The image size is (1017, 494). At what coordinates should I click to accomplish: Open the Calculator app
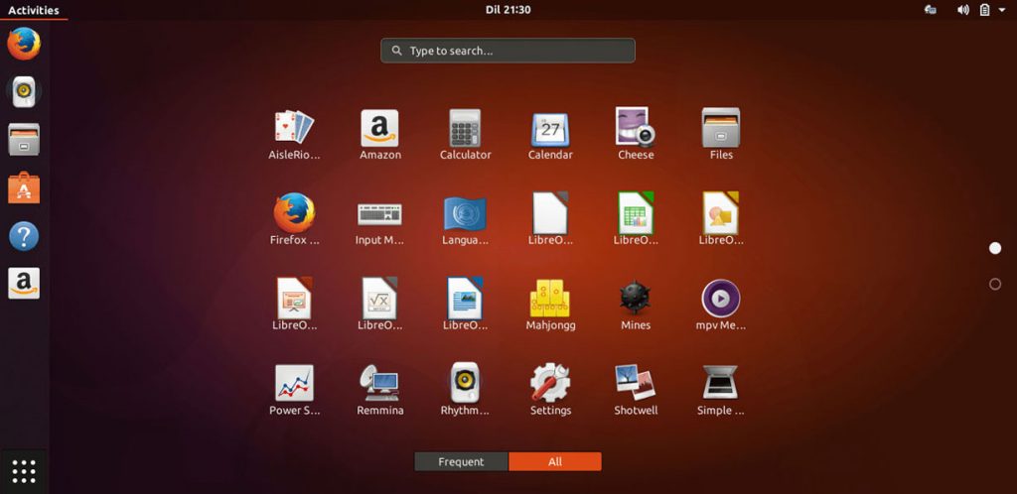(x=465, y=128)
